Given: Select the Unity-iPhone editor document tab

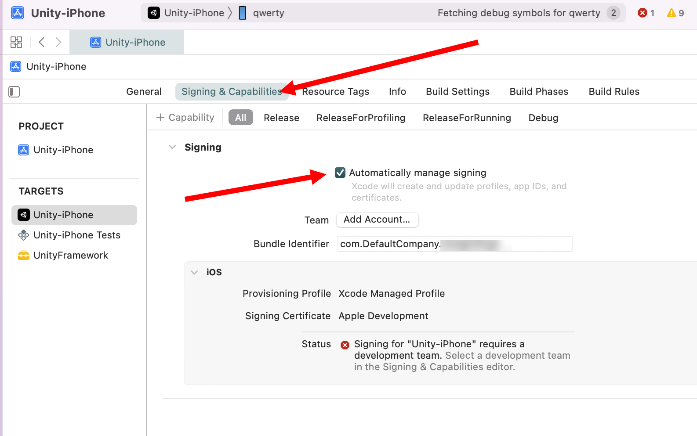Looking at the screenshot, I should (127, 42).
